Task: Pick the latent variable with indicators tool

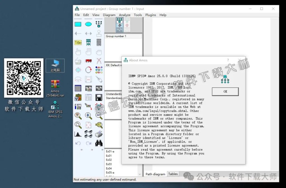Action: pyautogui.click(x=99, y=24)
